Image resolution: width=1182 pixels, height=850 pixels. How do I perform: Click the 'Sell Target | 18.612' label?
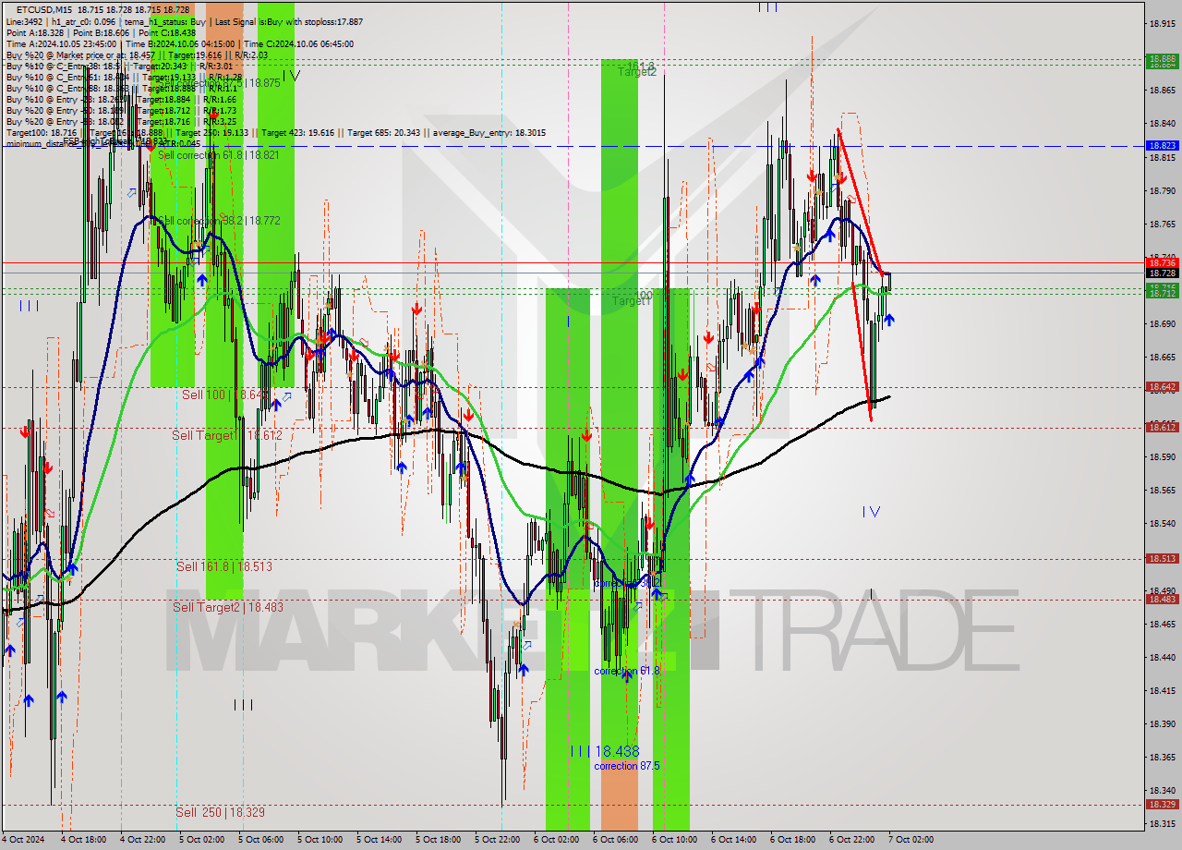(227, 435)
